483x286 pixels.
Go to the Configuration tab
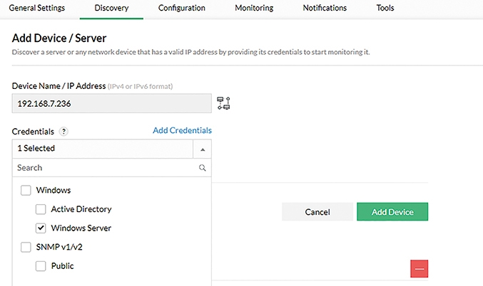pyautogui.click(x=182, y=8)
